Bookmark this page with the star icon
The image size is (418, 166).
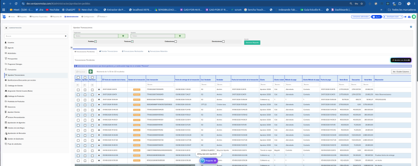click(362, 4)
